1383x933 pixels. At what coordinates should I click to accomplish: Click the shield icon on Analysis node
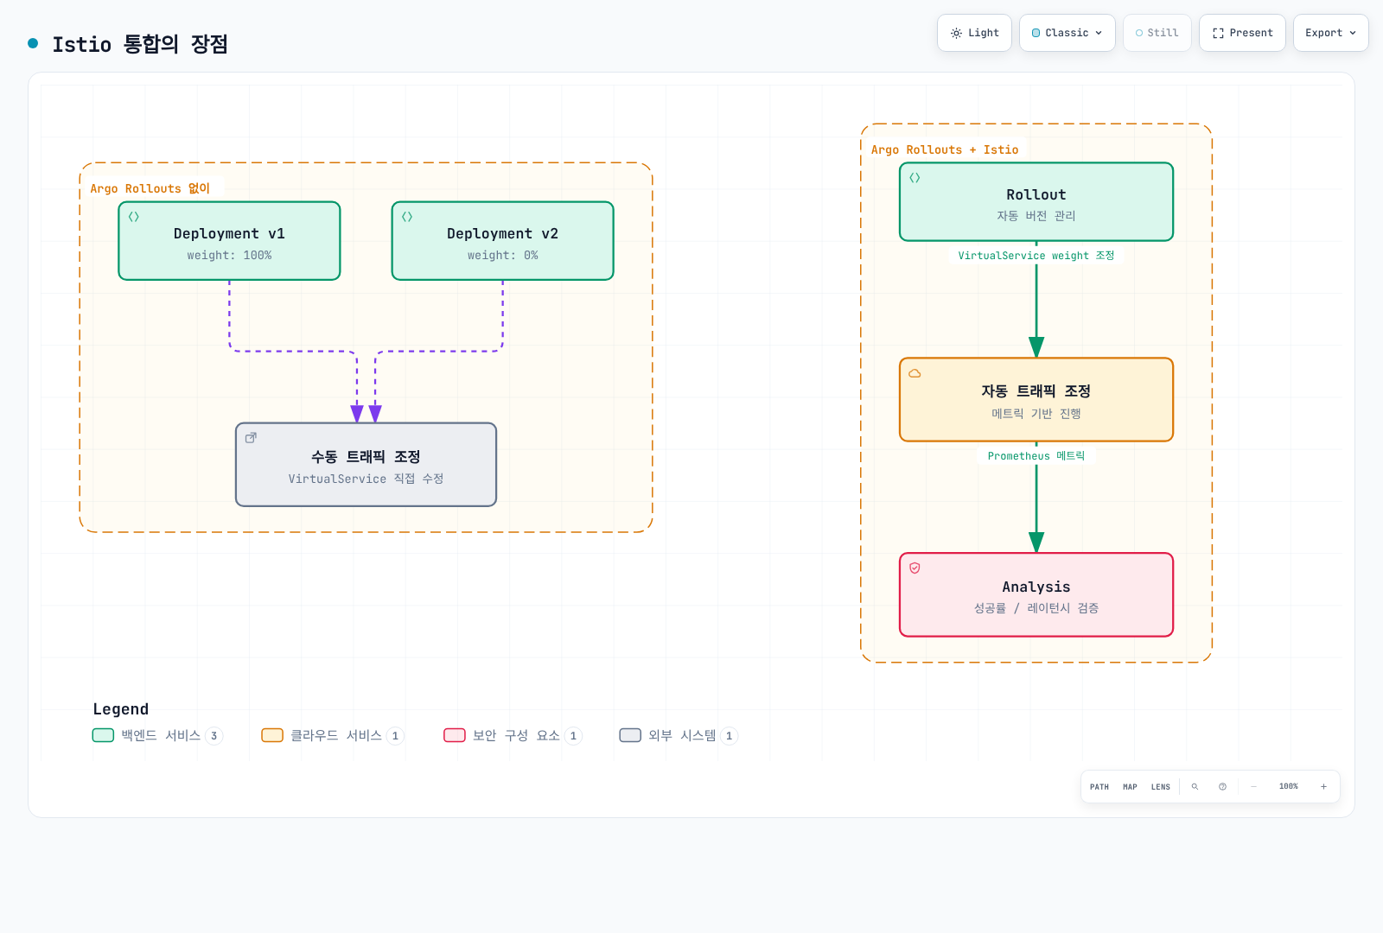tap(915, 568)
